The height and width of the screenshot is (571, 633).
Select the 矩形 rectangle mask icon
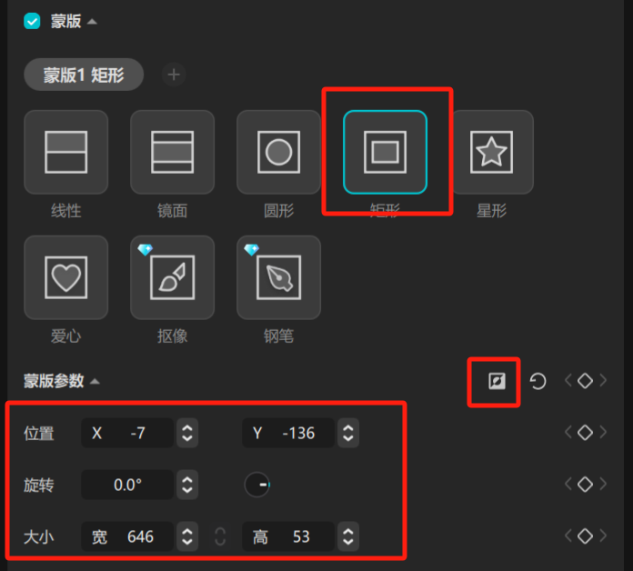pyautogui.click(x=385, y=152)
